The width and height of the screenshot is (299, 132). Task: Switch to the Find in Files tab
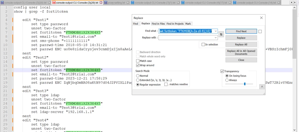point(158,24)
